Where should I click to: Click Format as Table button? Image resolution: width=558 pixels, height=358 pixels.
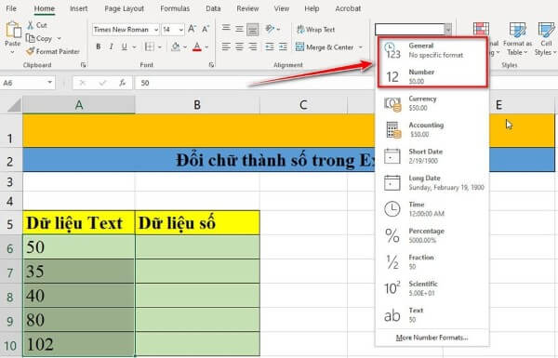(x=517, y=38)
